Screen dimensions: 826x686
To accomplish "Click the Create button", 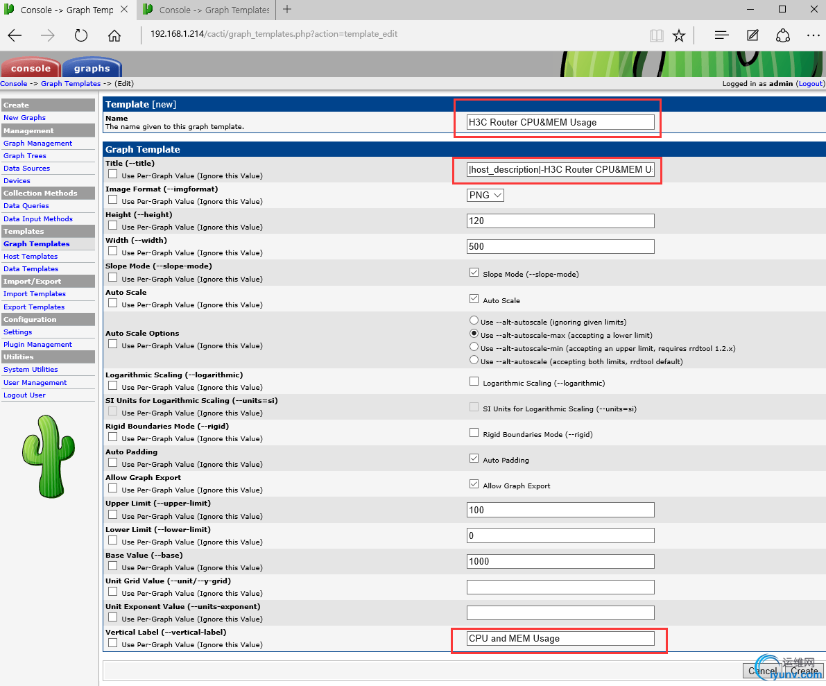I will pos(804,671).
